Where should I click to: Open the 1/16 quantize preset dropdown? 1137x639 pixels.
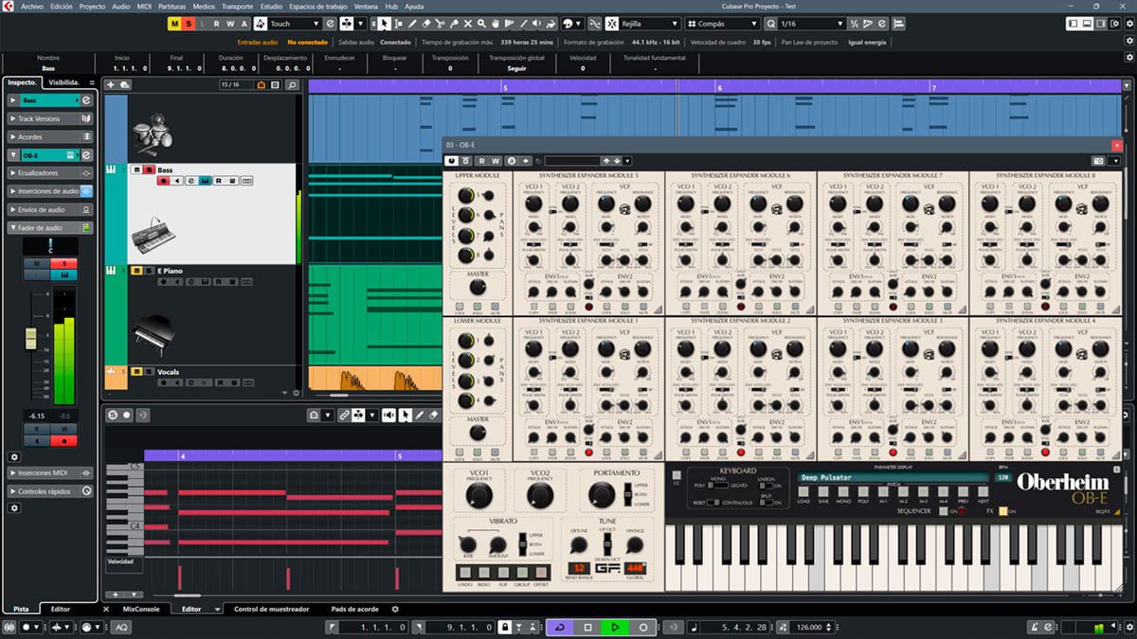[811, 24]
